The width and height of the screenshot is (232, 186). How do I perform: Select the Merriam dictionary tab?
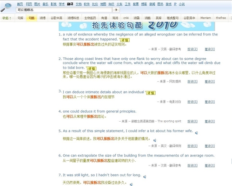point(205,18)
